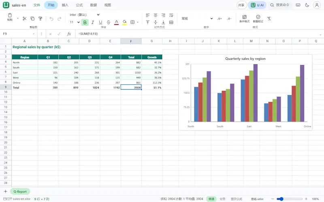Open the keyboard shortcuts icon
This screenshot has width=324, height=202.
coord(298,5)
